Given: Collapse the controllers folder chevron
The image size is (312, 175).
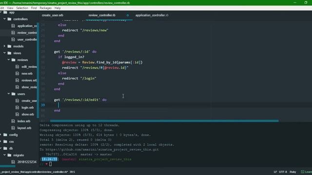Looking at the screenshot, I should (x=4, y=19).
